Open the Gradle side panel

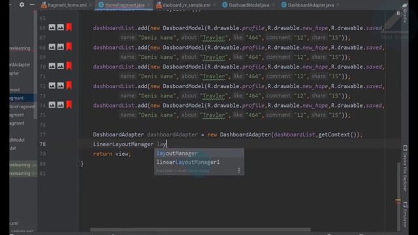(x=405, y=12)
